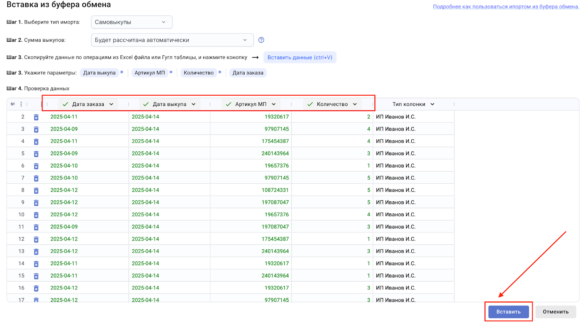
Task: Open the clipboard import help link
Action: pos(506,7)
